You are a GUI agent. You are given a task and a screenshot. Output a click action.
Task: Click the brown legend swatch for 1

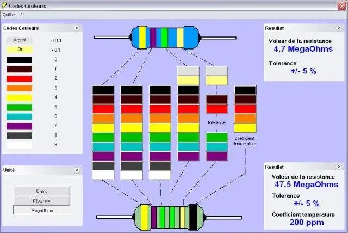click(x=20, y=69)
